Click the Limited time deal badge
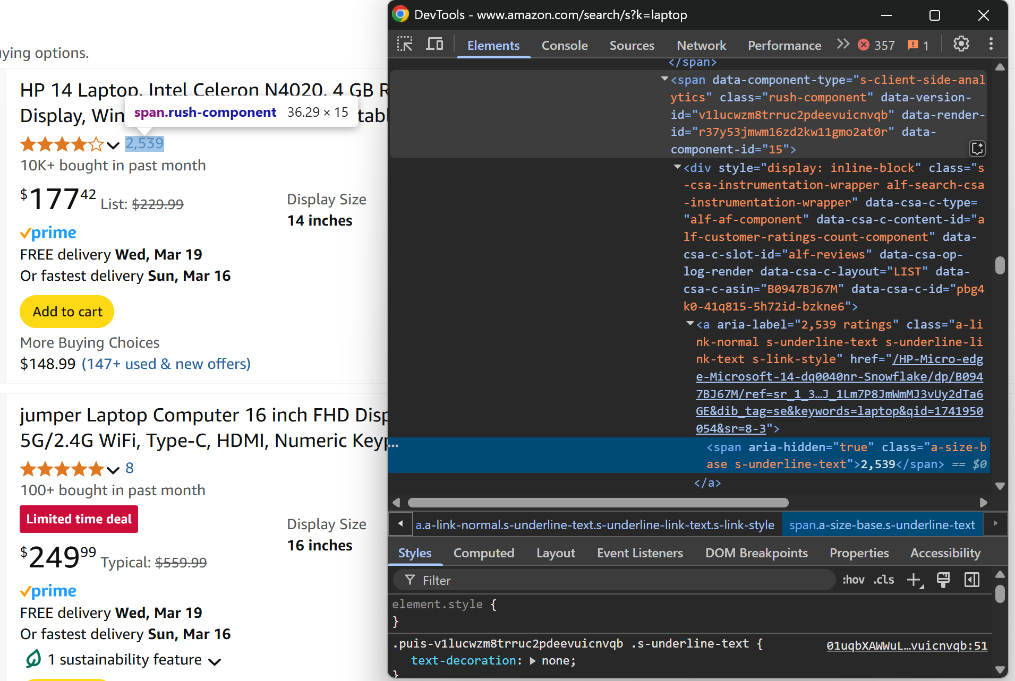This screenshot has width=1015, height=681. coord(79,519)
